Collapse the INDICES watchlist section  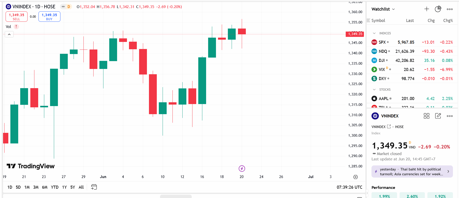click(374, 33)
